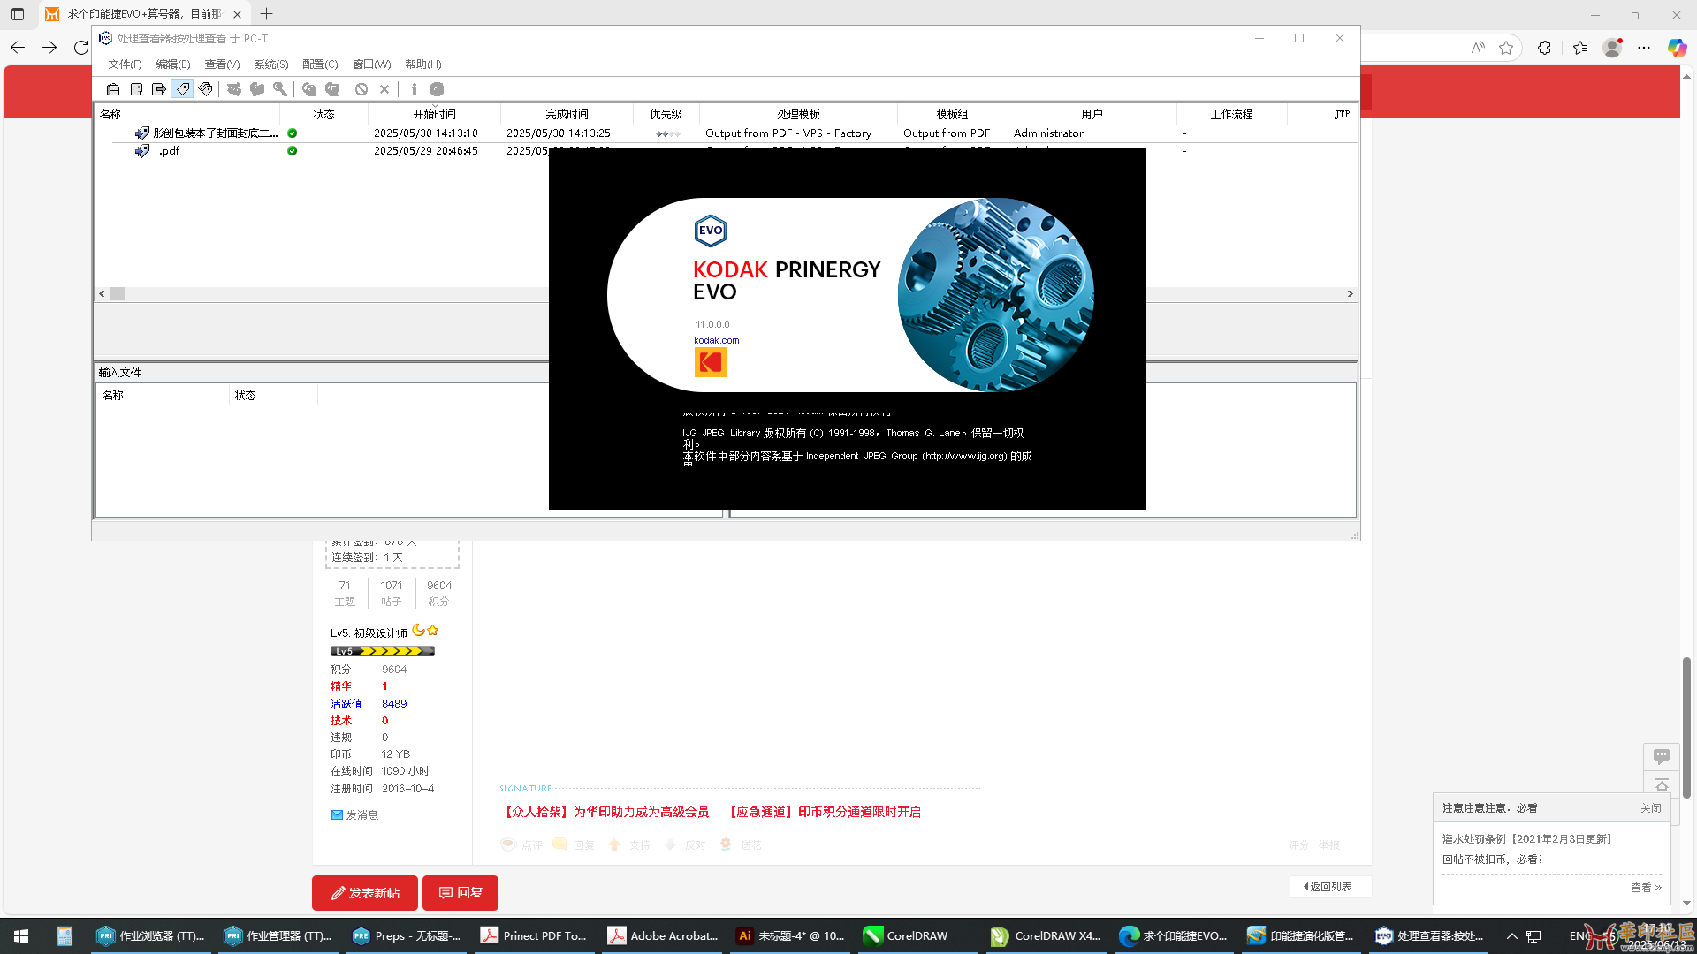Click the floating chat bubble side icon
Image resolution: width=1697 pixels, height=954 pixels.
[1662, 757]
